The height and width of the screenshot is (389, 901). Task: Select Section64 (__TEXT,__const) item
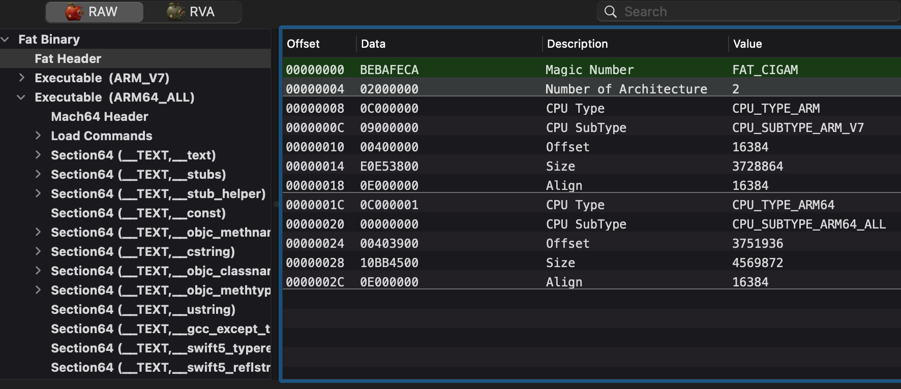pos(138,213)
